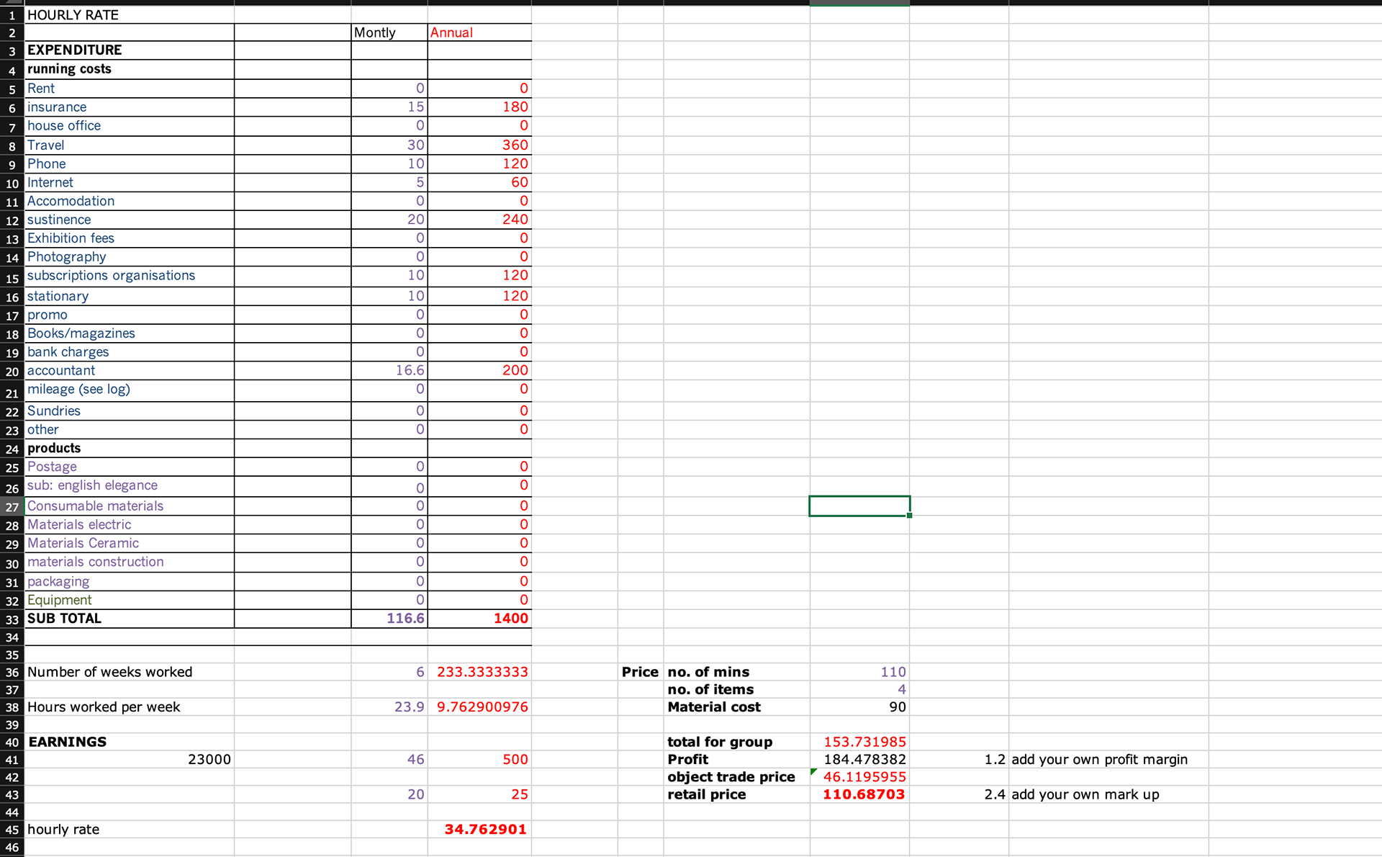
Task: Click the promo label cell
Action: (x=130, y=315)
